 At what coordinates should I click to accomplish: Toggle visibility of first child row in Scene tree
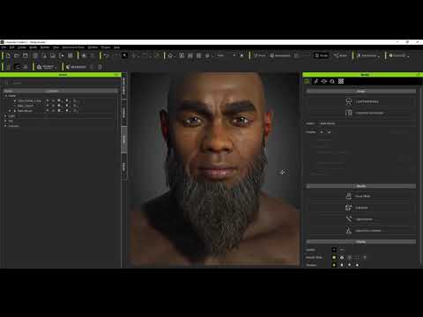pos(48,100)
